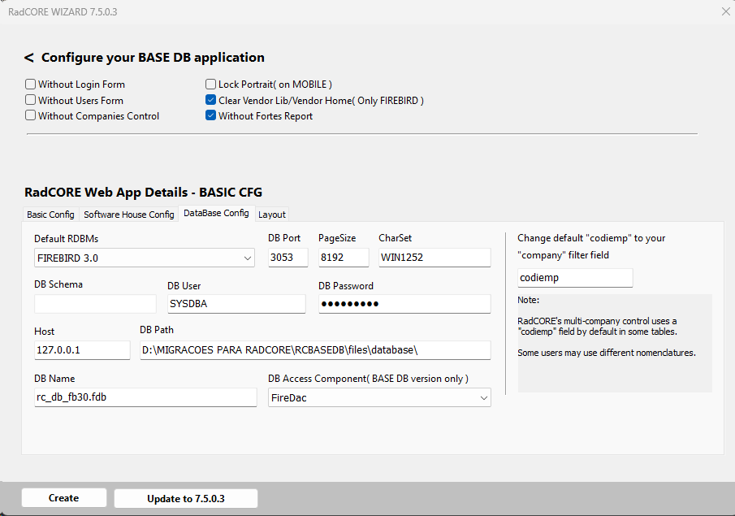Viewport: 735px width, 516px height.
Task: Switch to the Basic Config tab
Action: tap(50, 215)
